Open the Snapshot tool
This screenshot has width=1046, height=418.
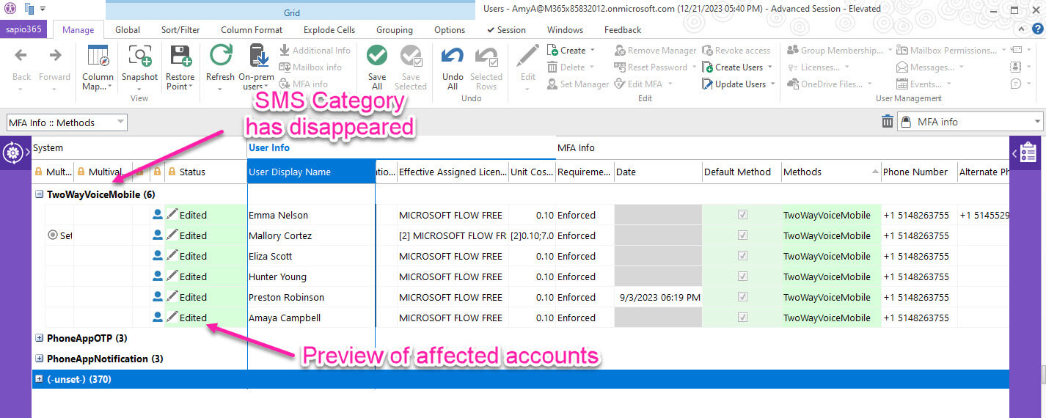(139, 56)
